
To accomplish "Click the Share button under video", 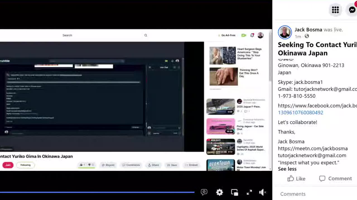I will pyautogui.click(x=153, y=165).
